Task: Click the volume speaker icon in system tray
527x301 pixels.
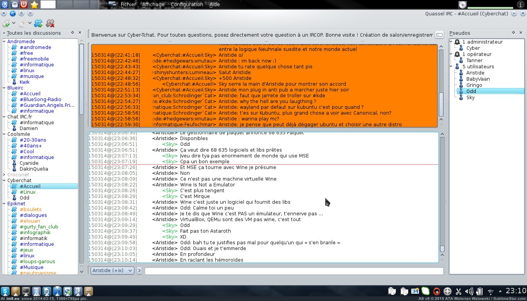Action: [469, 291]
